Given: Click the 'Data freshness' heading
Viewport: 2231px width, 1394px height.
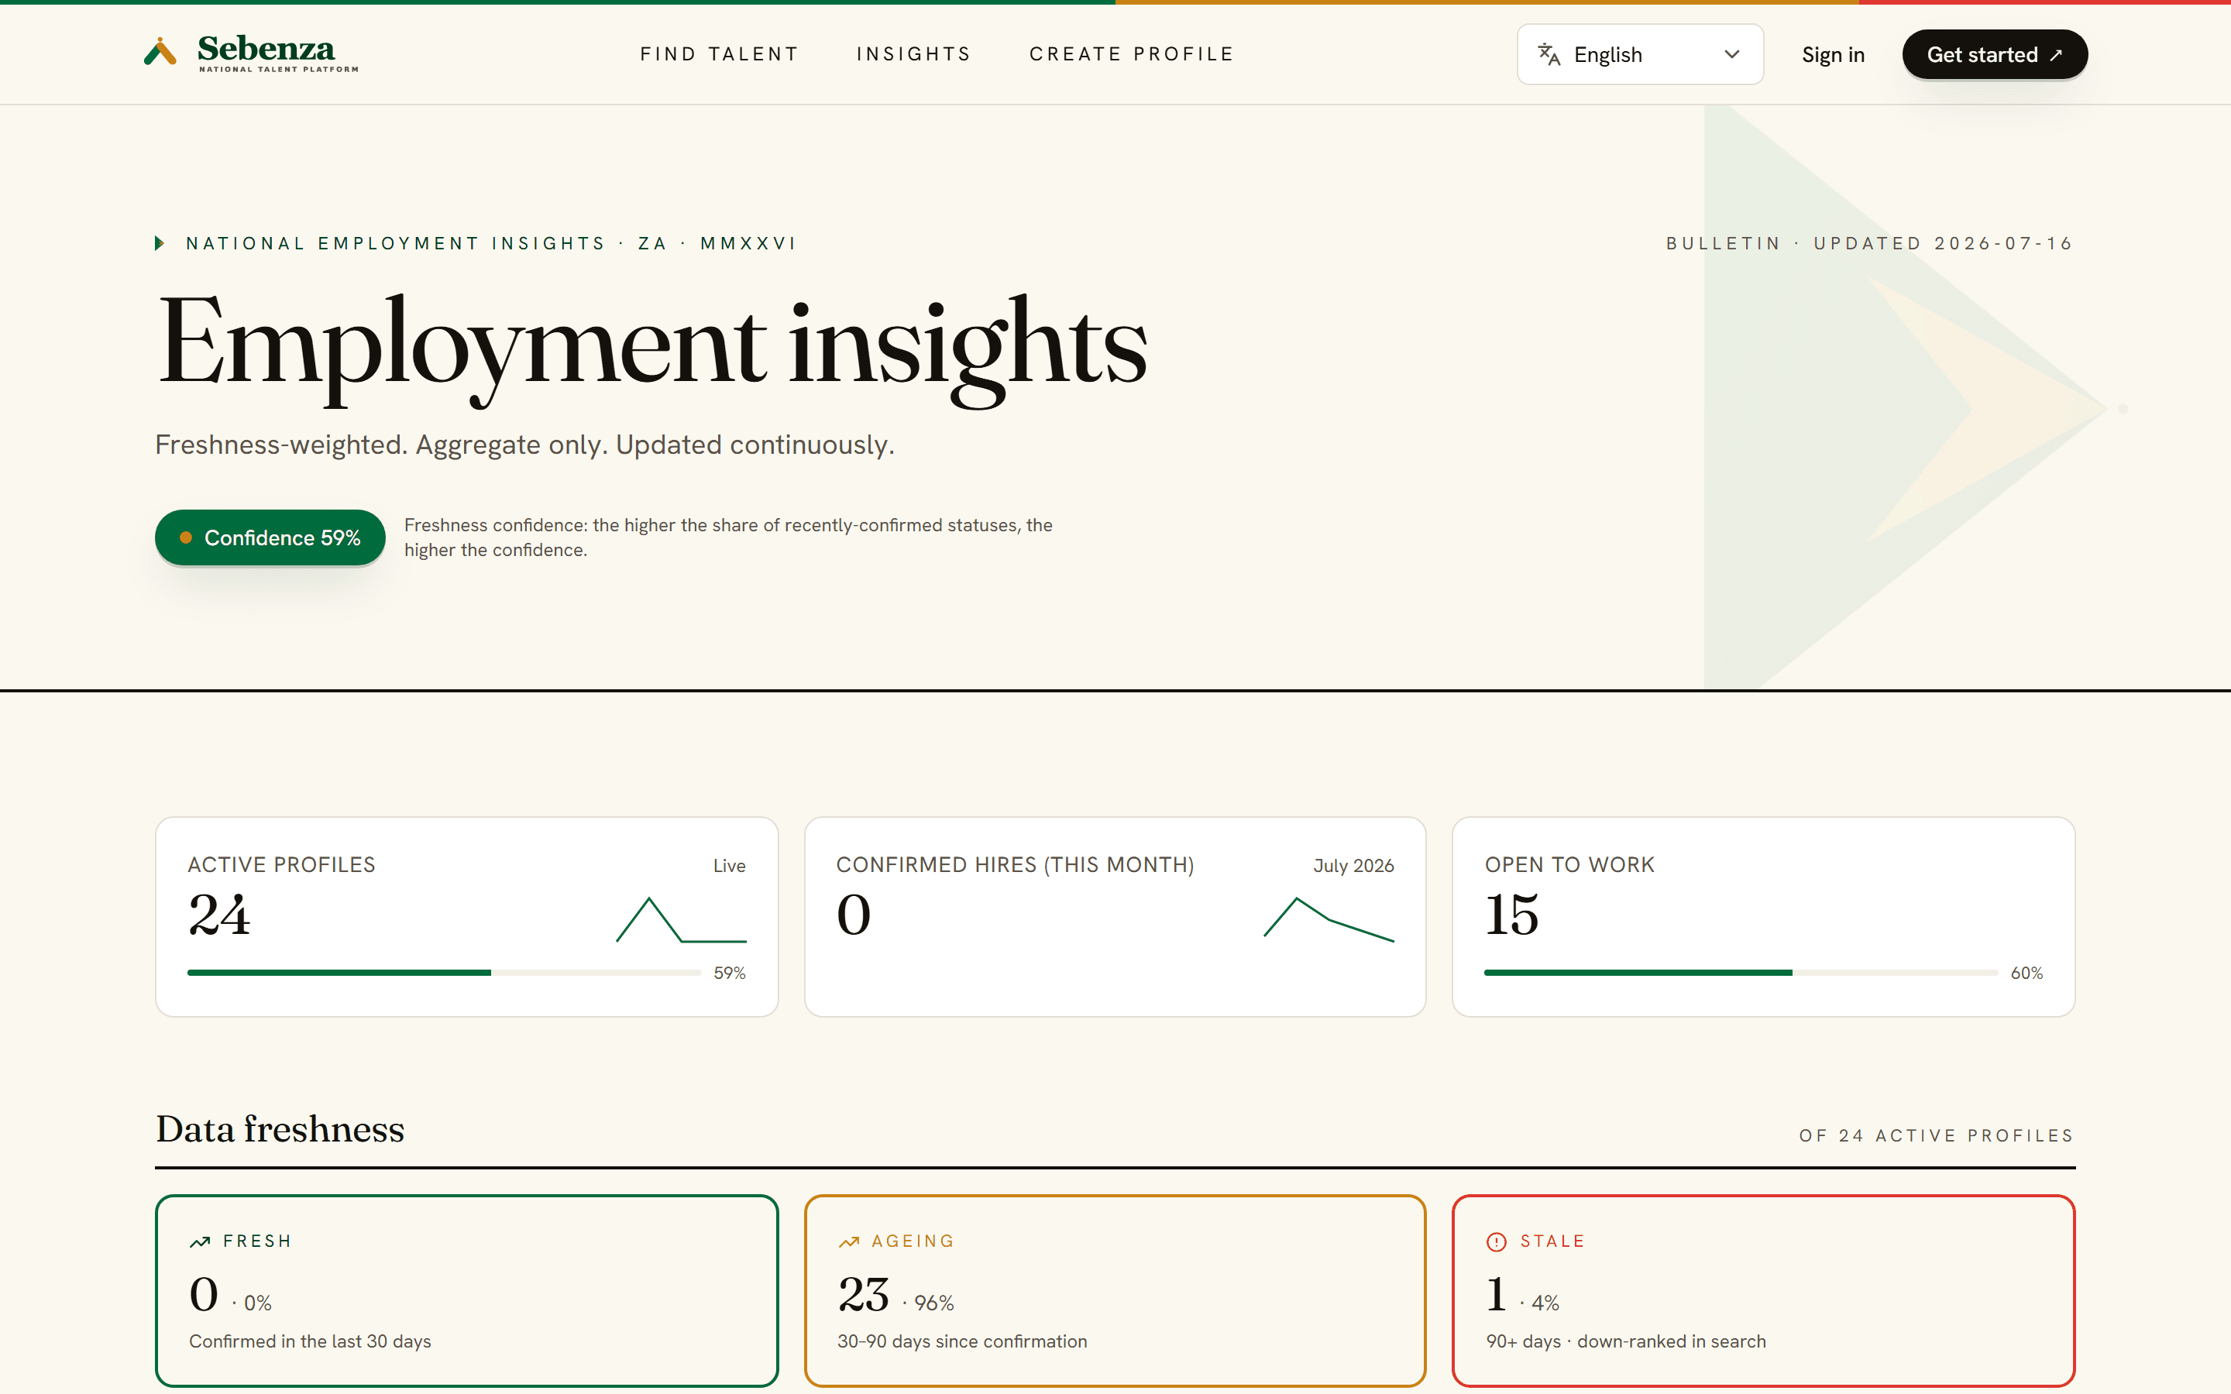Looking at the screenshot, I should (280, 1129).
